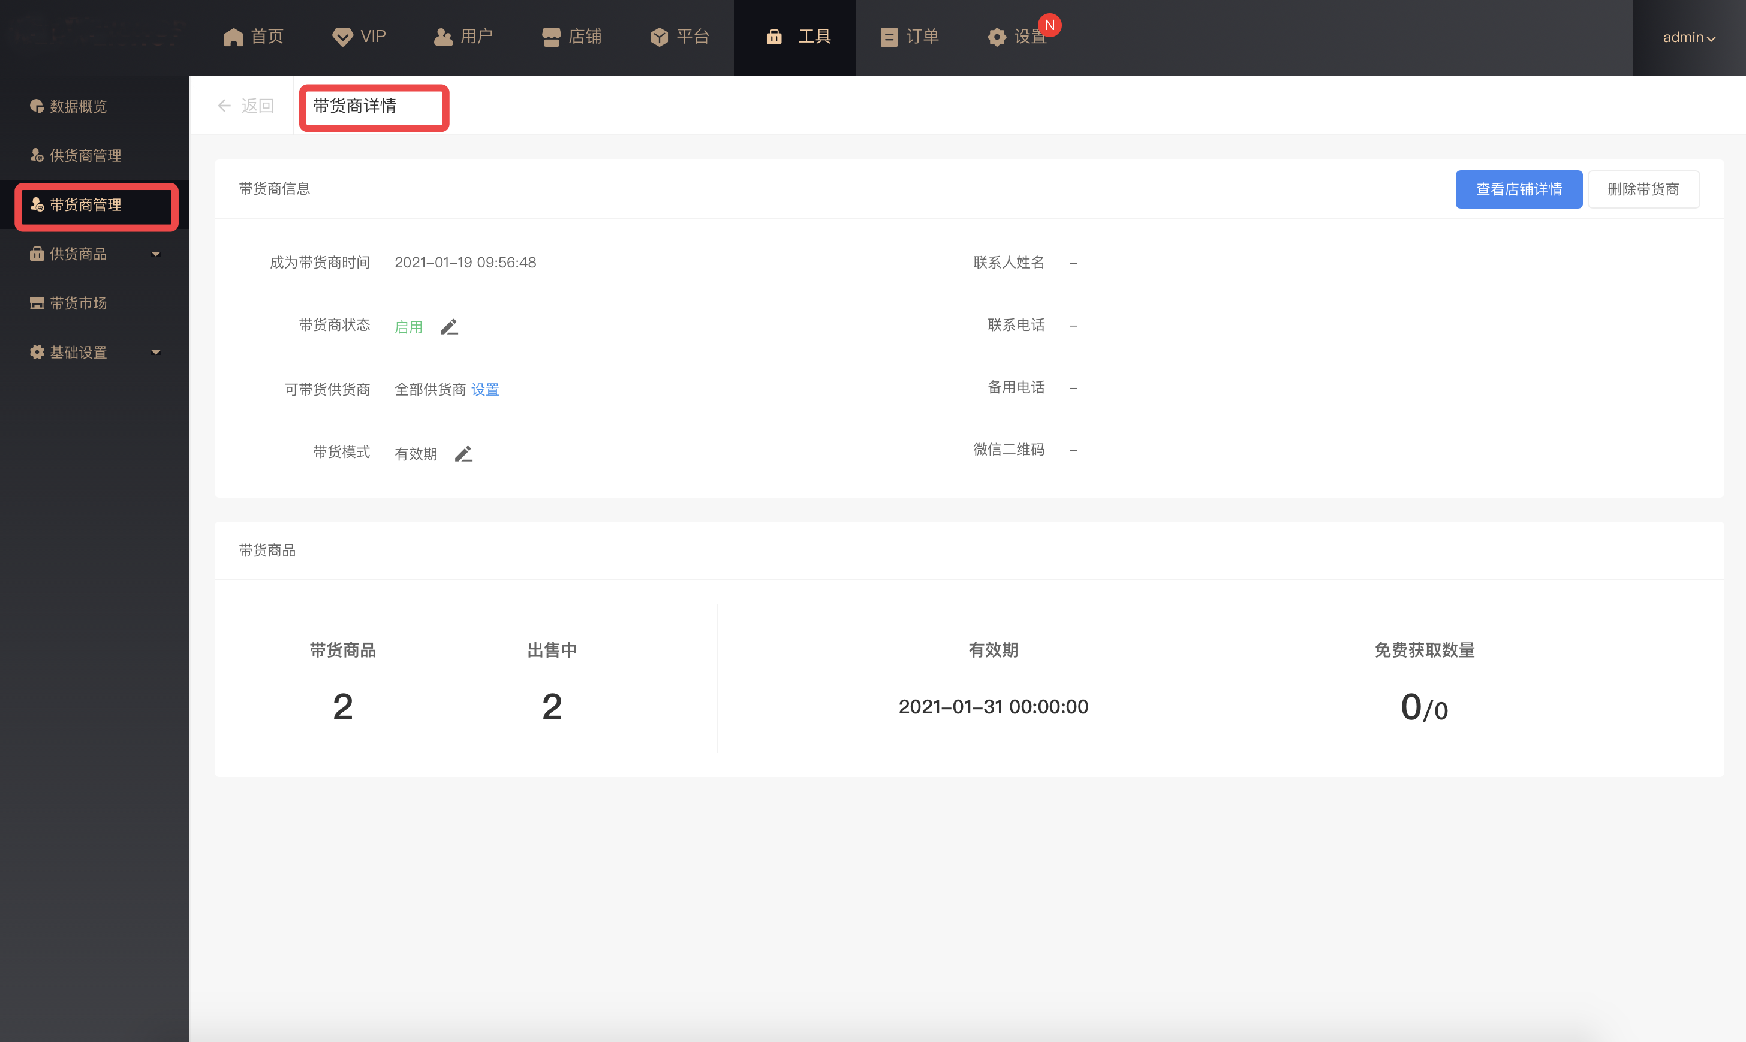This screenshot has width=1746, height=1042.
Task: Expand the 基础设置 sidebar submenu arrow
Action: point(156,353)
